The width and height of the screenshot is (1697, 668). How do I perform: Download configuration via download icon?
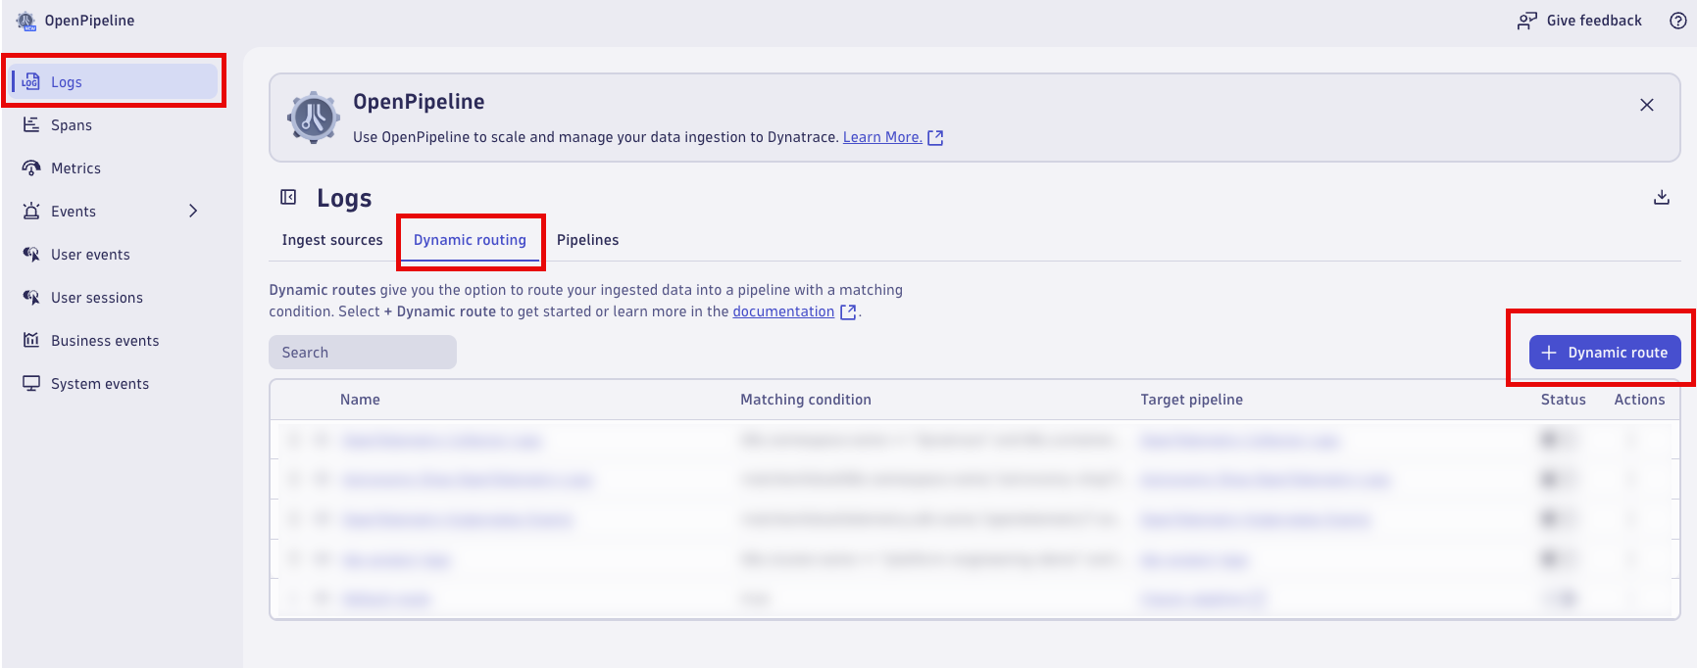click(1662, 197)
